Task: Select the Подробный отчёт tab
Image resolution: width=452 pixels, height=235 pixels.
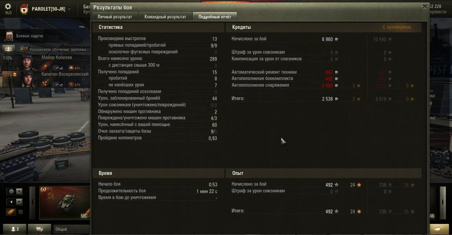Action: tap(215, 17)
